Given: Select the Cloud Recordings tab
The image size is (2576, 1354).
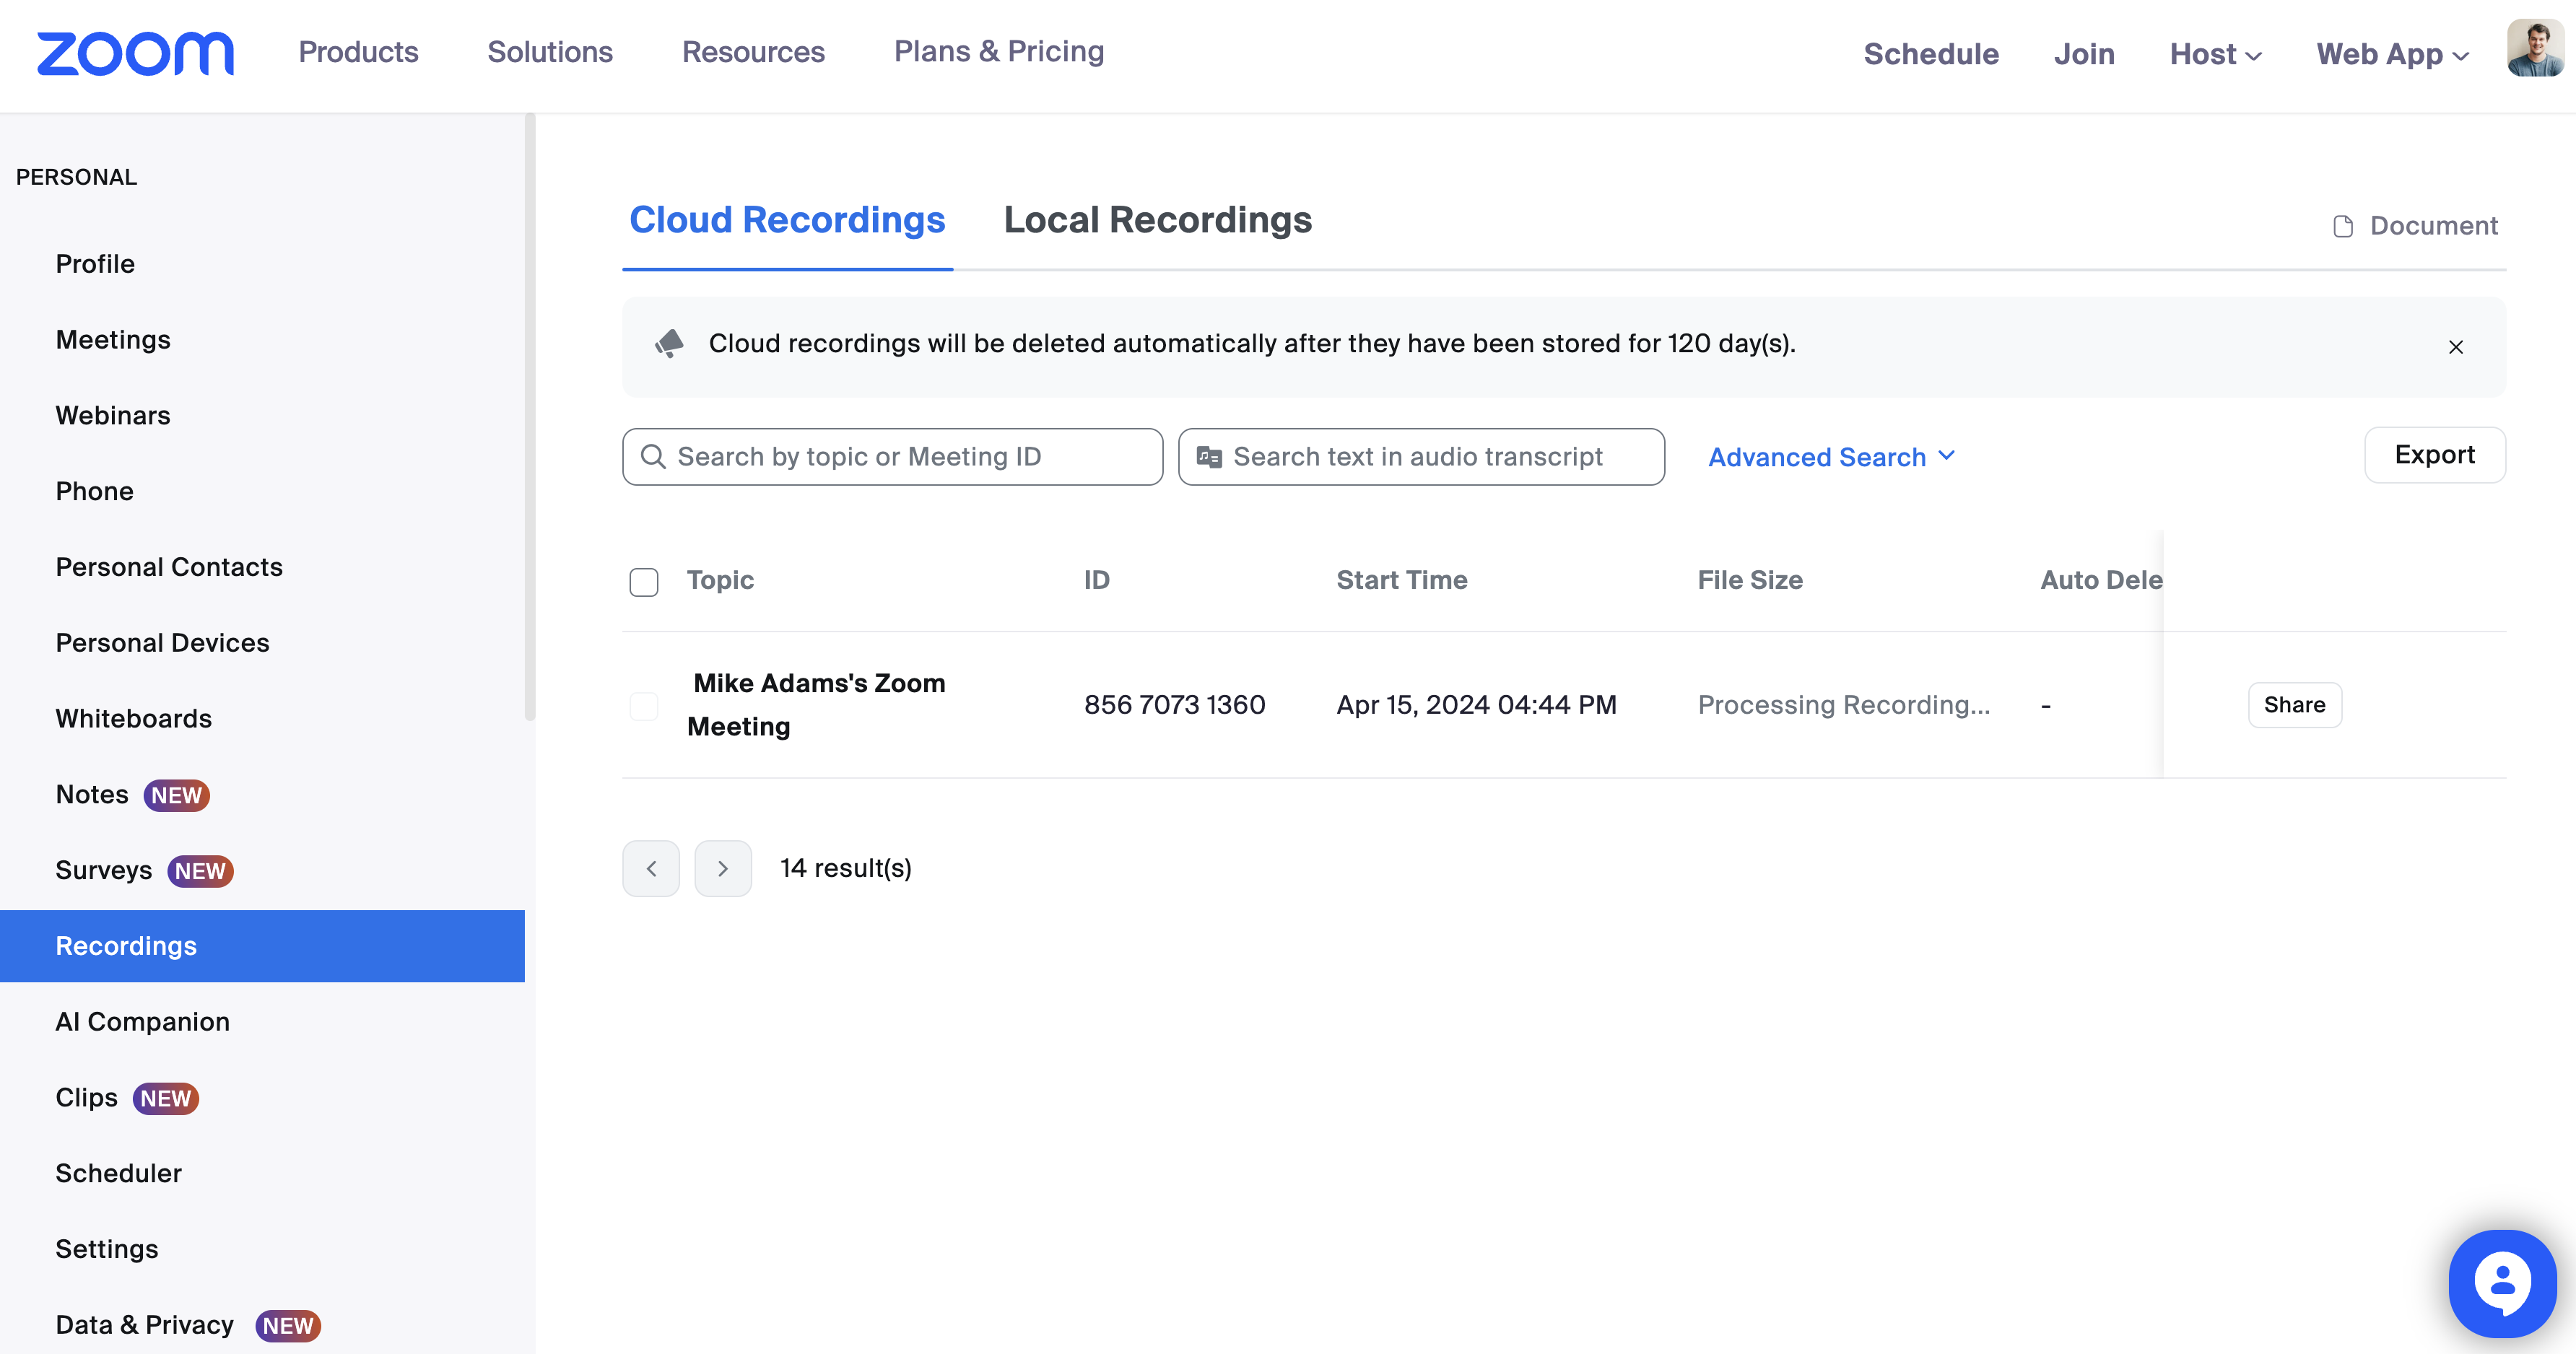Looking at the screenshot, I should point(787,220).
